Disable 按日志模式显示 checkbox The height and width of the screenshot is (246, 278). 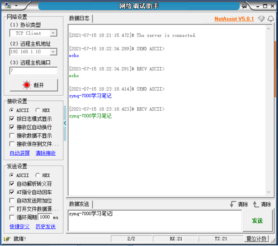coord(12,118)
